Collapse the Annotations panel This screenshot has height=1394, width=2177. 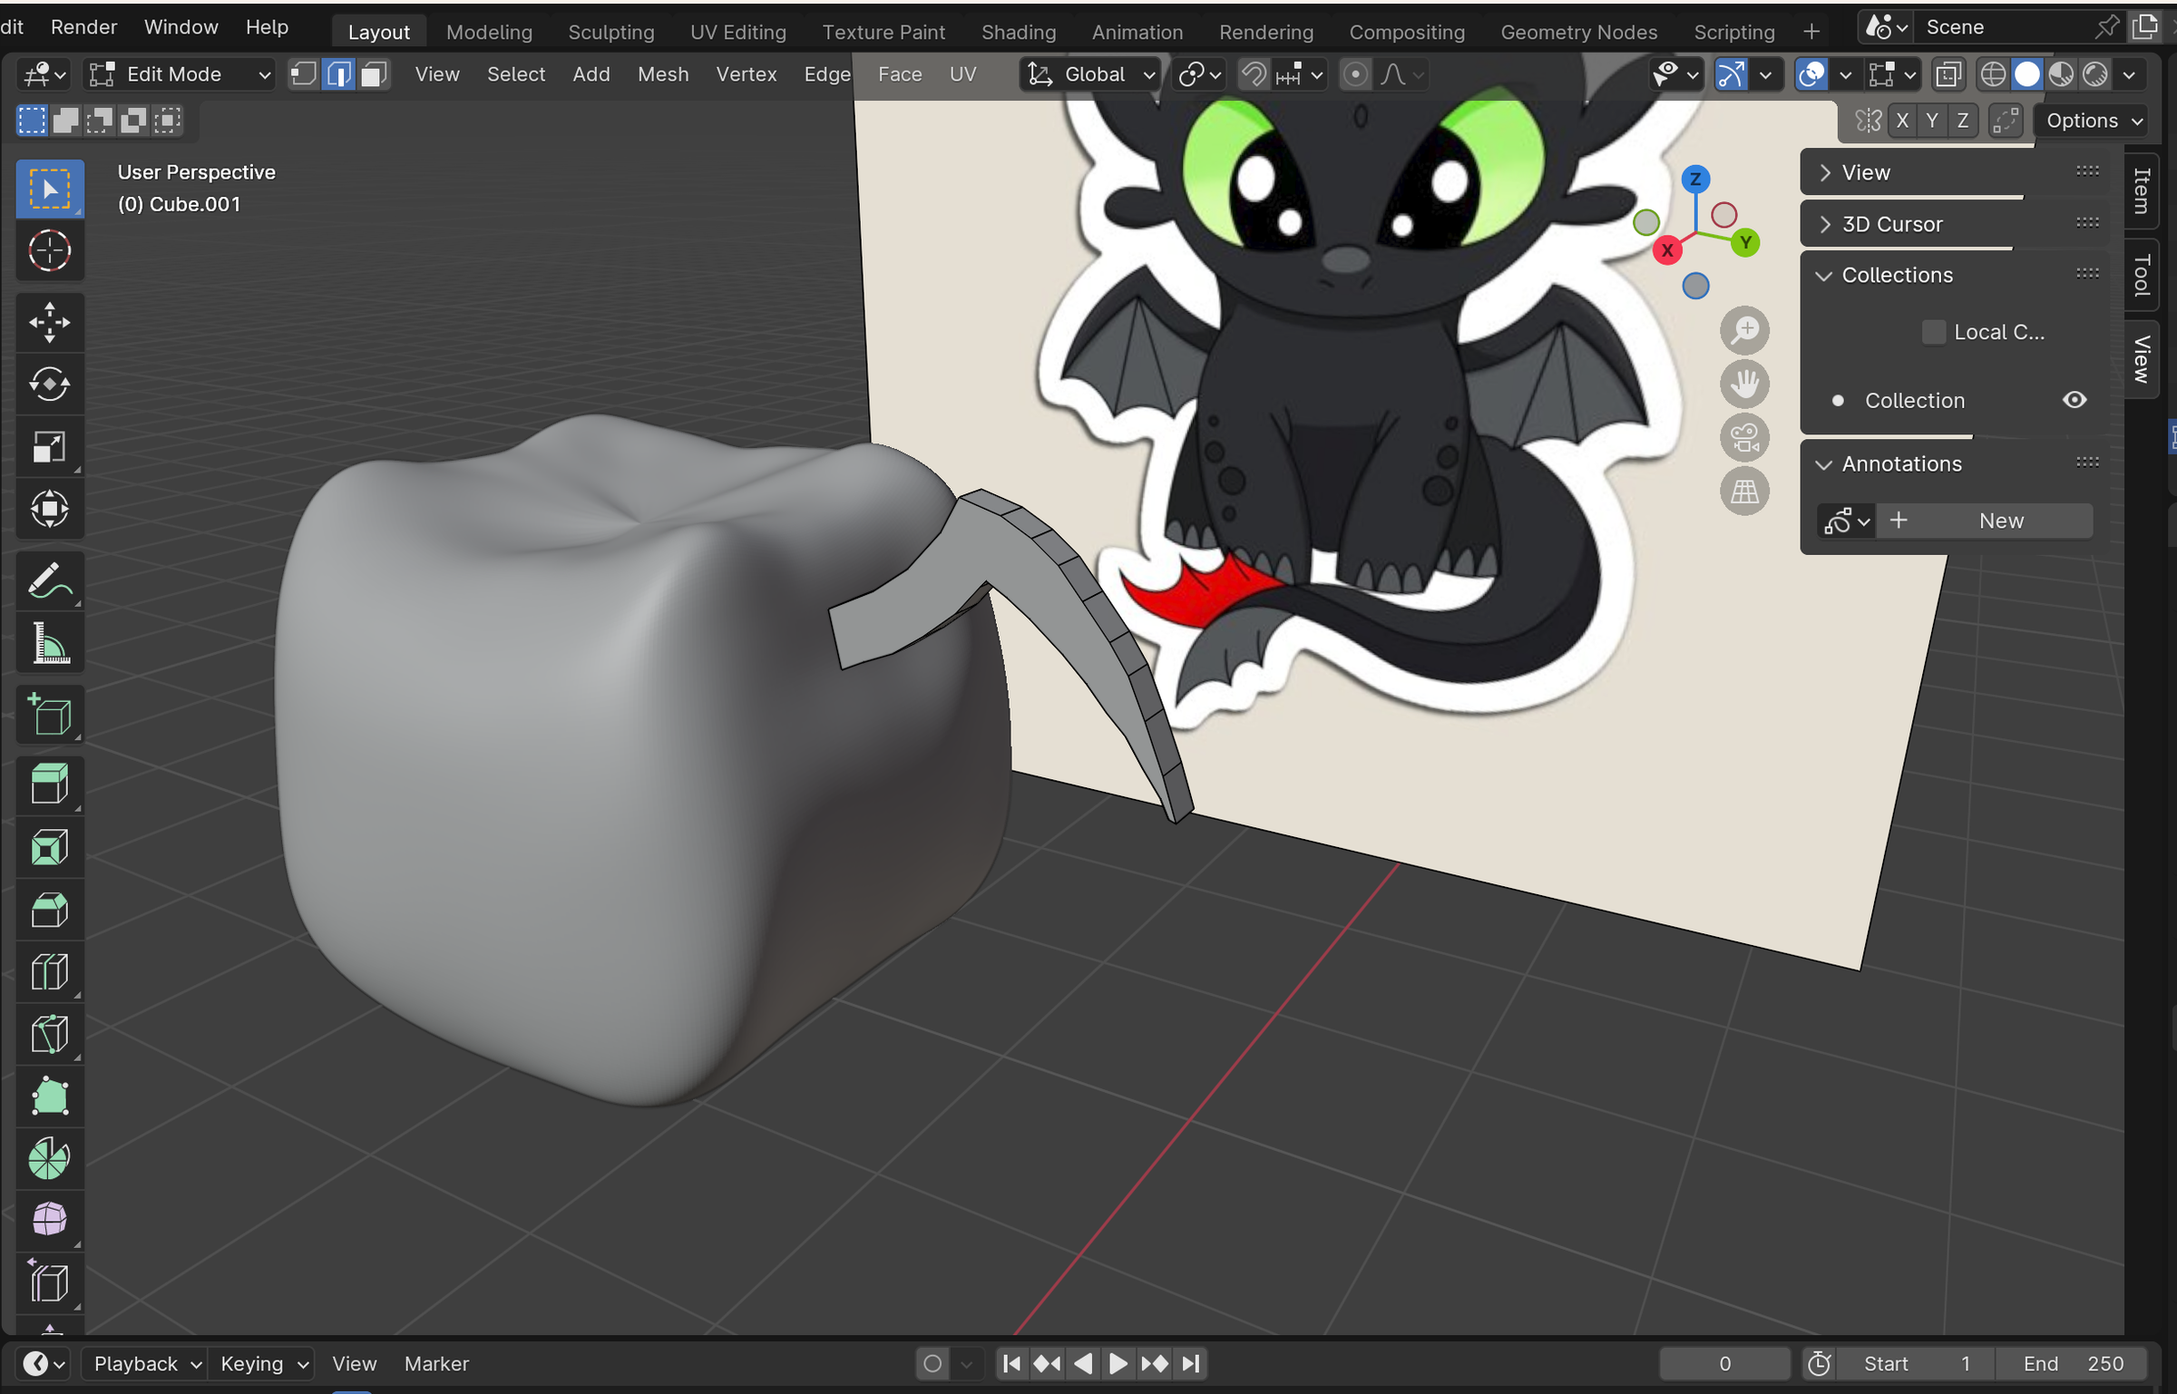coord(1956,463)
